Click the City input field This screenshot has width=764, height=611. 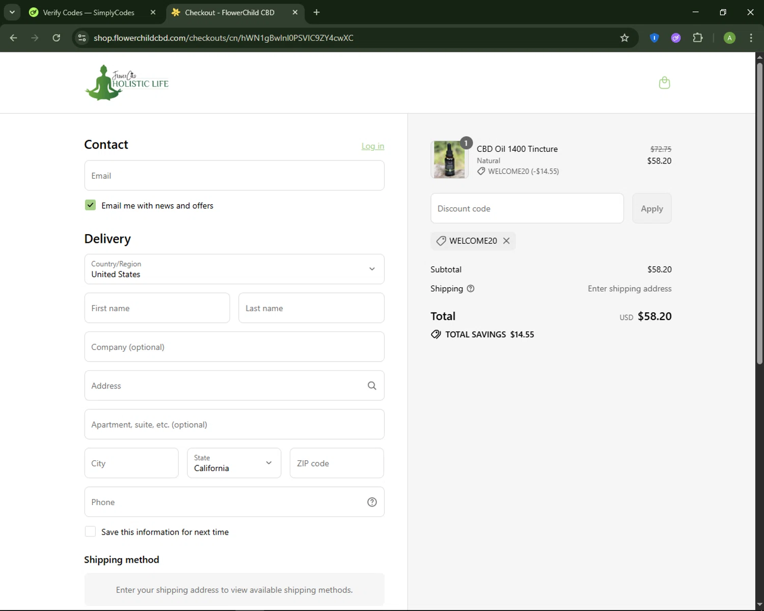pos(131,463)
